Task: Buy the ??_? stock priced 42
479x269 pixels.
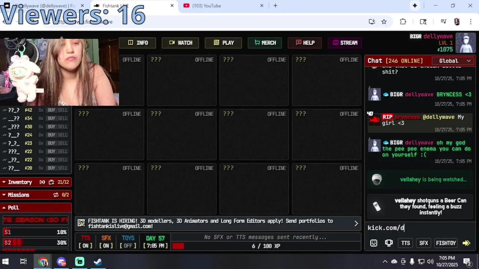Action: pos(52,110)
